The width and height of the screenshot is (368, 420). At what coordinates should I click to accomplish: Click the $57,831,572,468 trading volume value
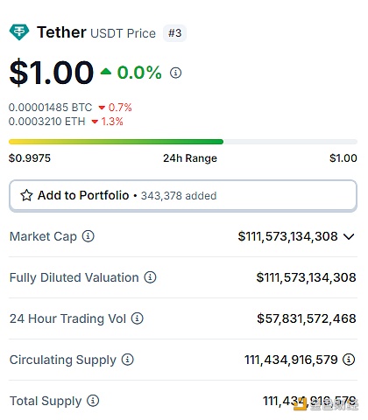pyautogui.click(x=307, y=318)
